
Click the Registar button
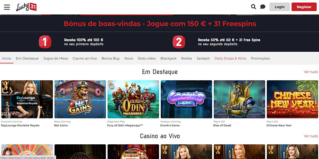pyautogui.click(x=304, y=7)
